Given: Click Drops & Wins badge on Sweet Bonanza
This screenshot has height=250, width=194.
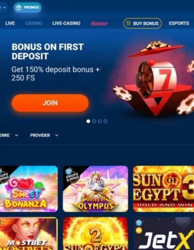Looking at the screenshot, I should pyautogui.click(x=4, y=176).
